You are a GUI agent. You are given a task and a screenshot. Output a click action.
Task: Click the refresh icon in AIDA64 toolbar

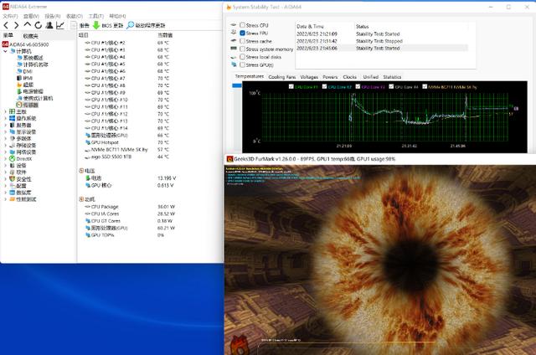tap(39, 25)
